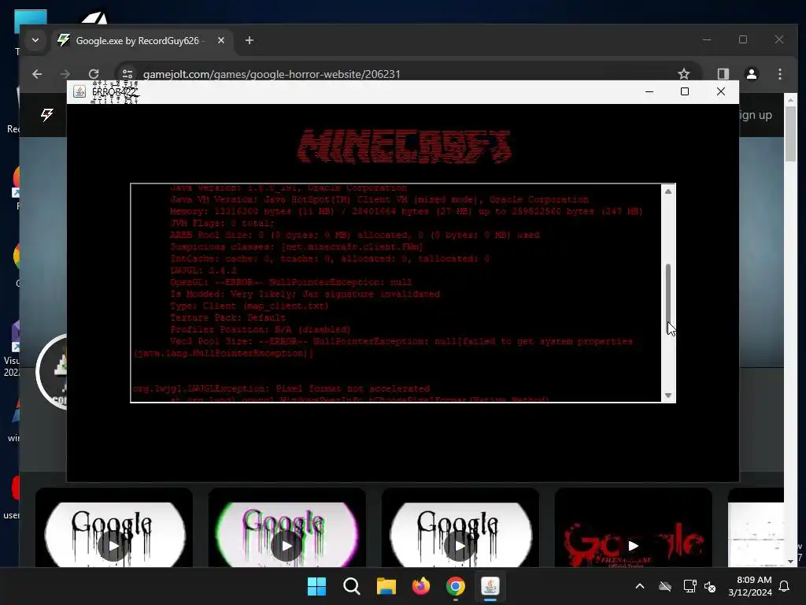Open File Explorer from the taskbar

click(386, 586)
